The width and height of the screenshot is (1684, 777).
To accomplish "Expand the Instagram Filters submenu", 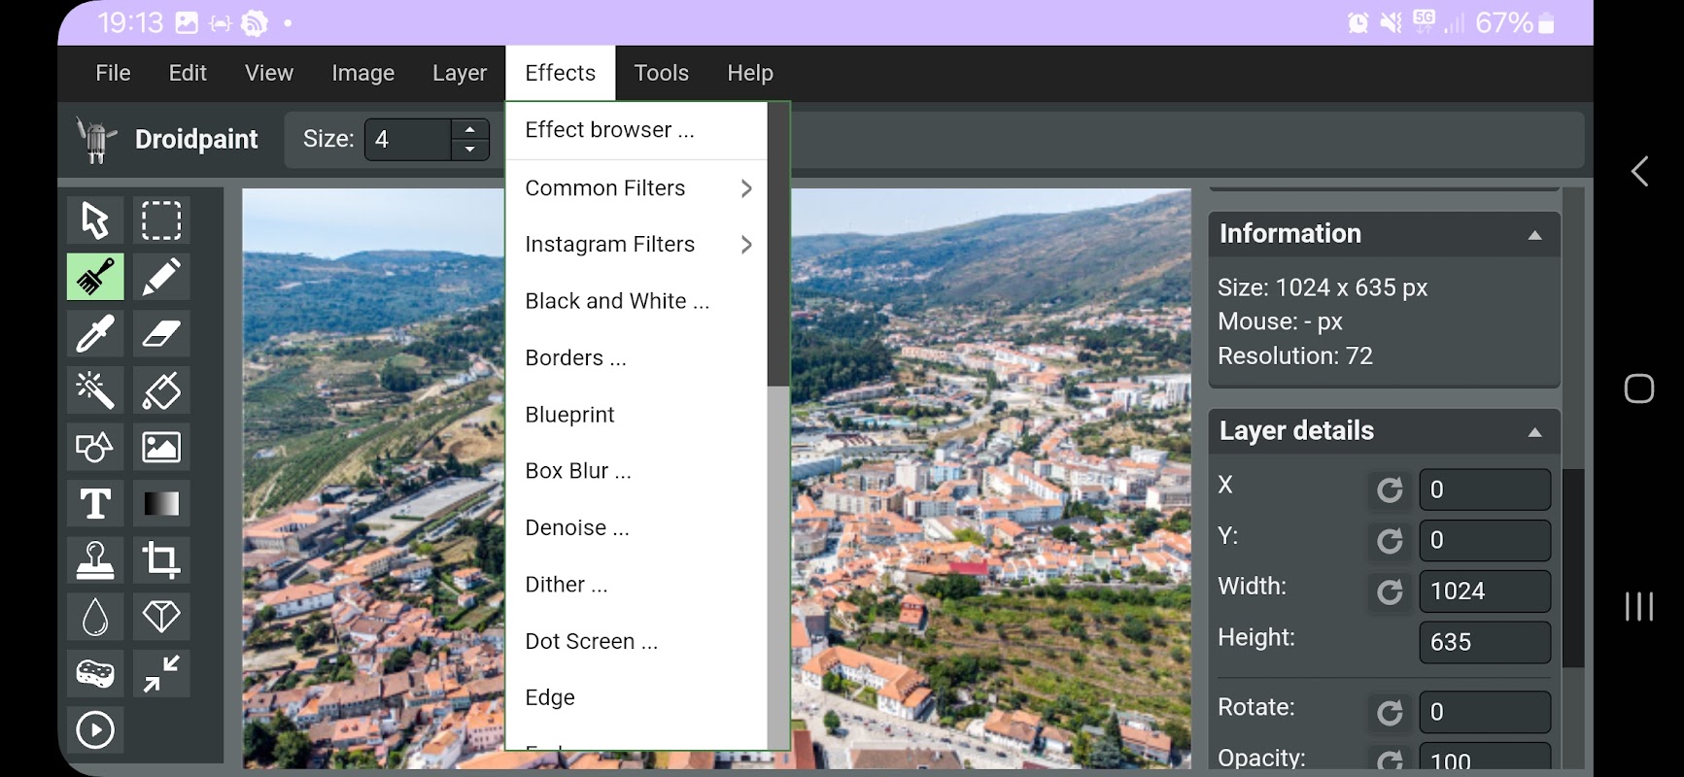I will (x=636, y=245).
